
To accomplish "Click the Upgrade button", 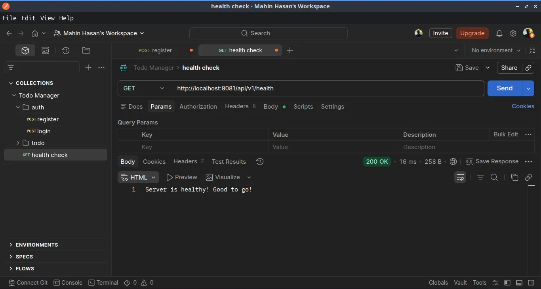I will [x=472, y=33].
